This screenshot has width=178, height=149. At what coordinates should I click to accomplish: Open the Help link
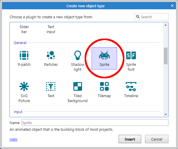[13, 139]
